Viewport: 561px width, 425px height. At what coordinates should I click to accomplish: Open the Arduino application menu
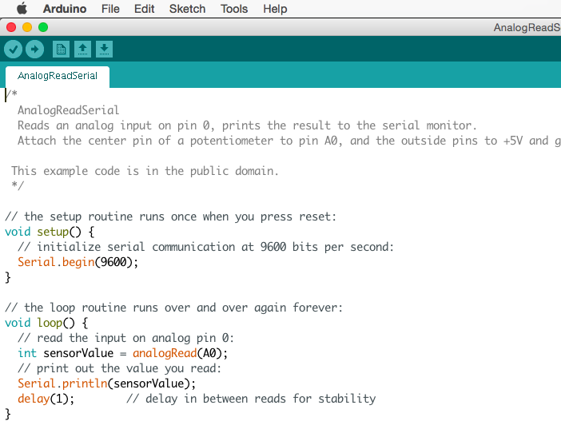pyautogui.click(x=65, y=9)
